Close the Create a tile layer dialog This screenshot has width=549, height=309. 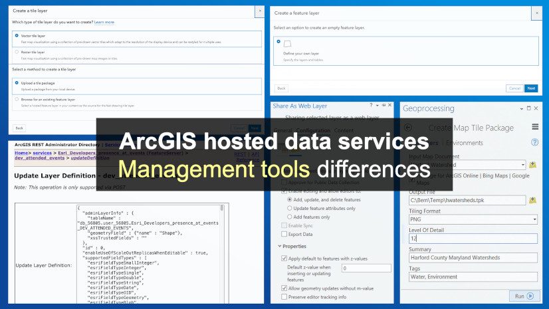point(260,11)
